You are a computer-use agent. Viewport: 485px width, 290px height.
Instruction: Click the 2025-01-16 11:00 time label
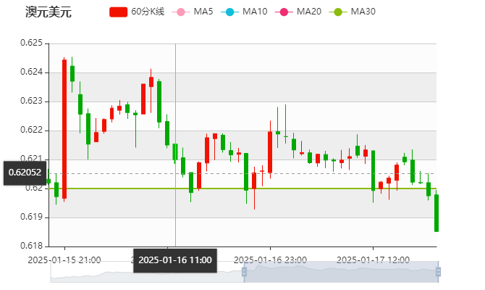click(175, 260)
